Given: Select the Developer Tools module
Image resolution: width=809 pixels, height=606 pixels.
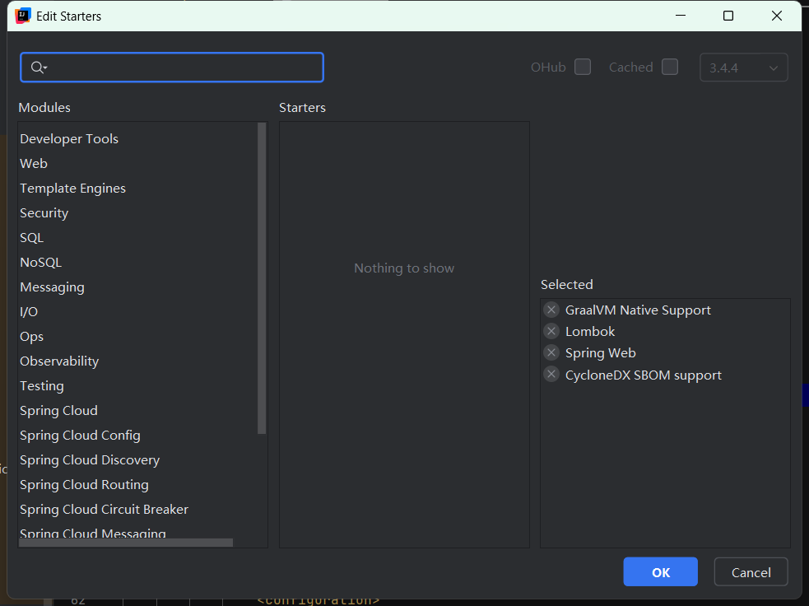Looking at the screenshot, I should [x=138, y=139].
